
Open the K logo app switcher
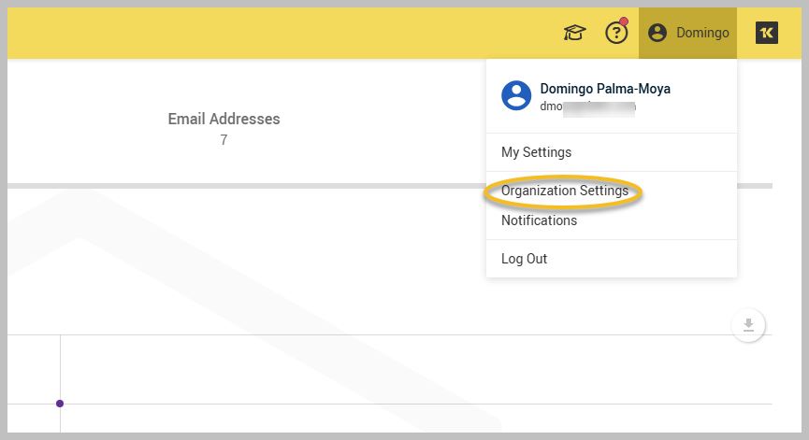tap(767, 33)
